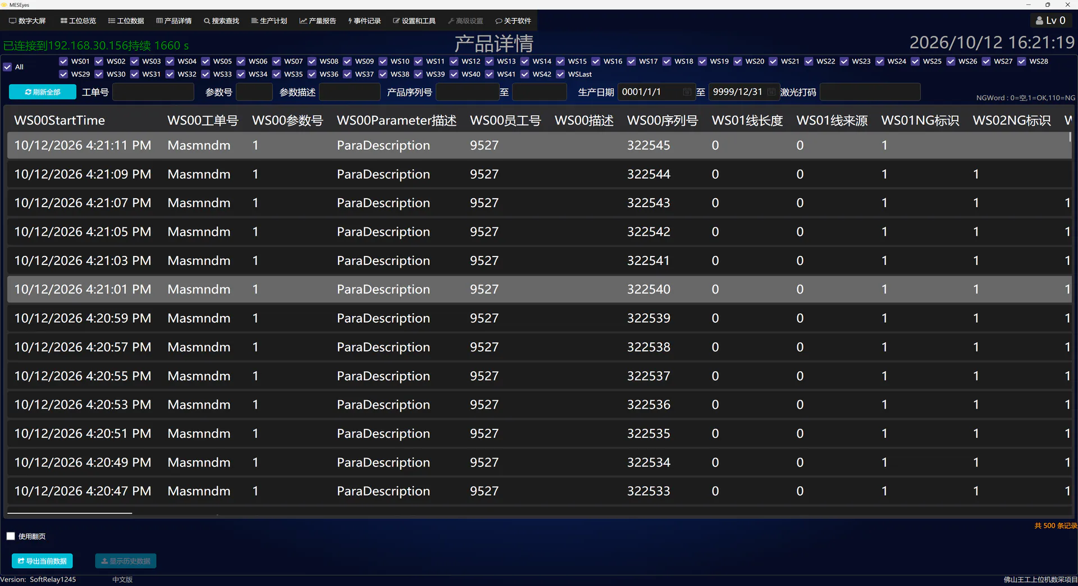Uncheck the WS15 checkbox

(560, 61)
